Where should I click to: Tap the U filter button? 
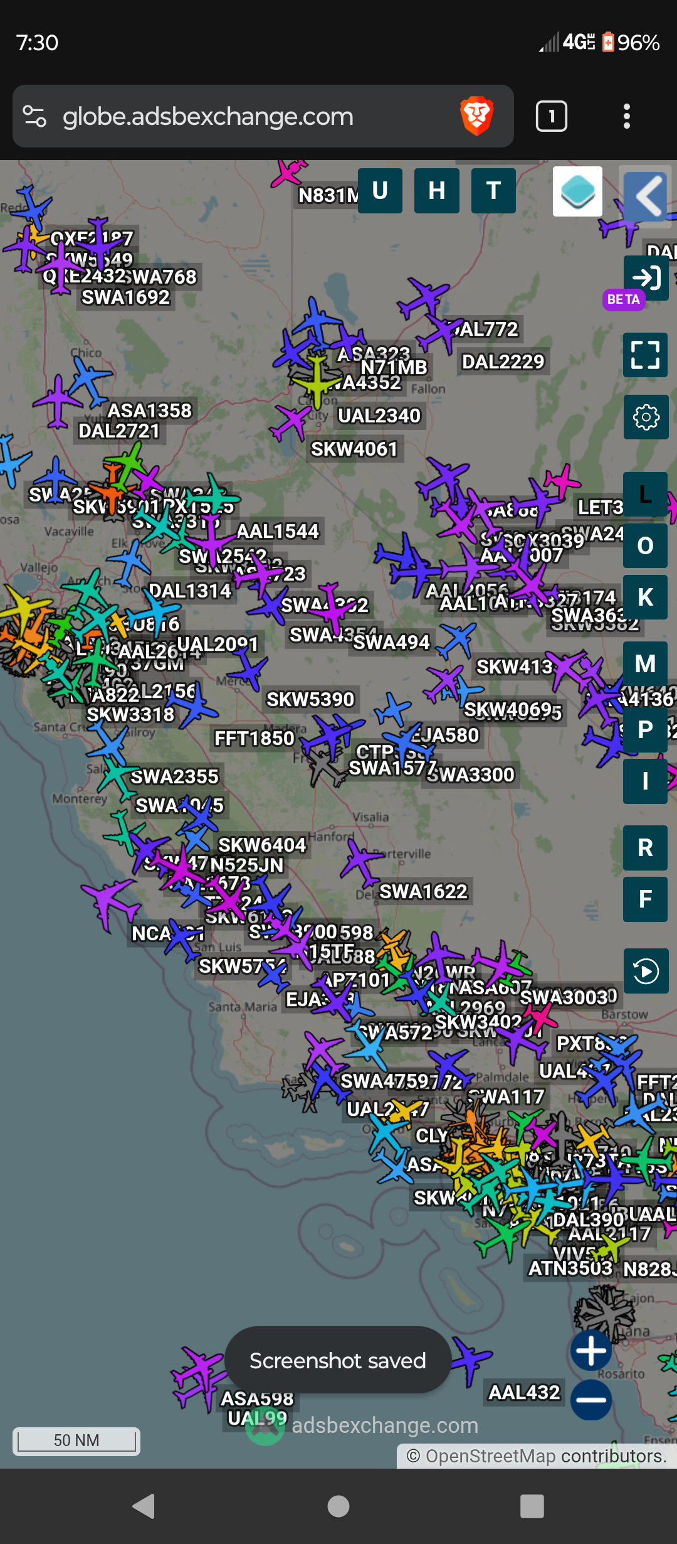[x=380, y=191]
